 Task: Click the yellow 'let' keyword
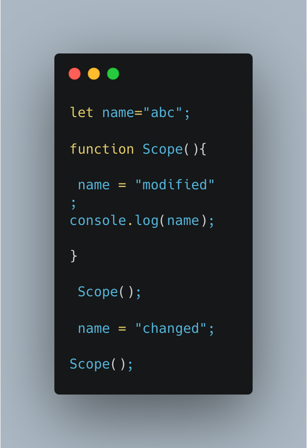[x=82, y=113]
